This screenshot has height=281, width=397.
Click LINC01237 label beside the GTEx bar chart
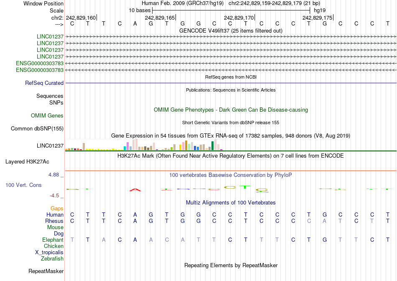click(x=50, y=146)
